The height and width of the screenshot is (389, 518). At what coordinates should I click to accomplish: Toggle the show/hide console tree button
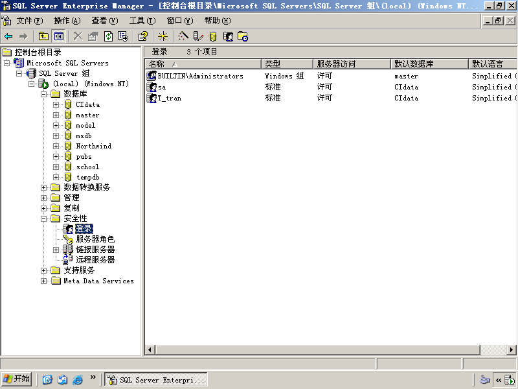(59, 36)
